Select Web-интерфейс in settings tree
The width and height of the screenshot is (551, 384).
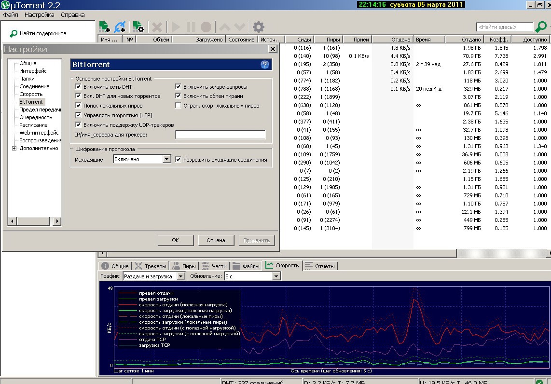tap(39, 133)
